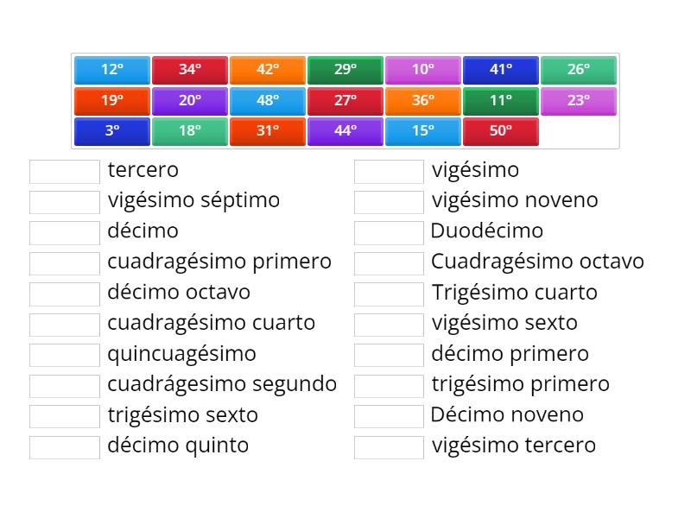Pick the red 50º tile
The image size is (691, 518).
501,131
